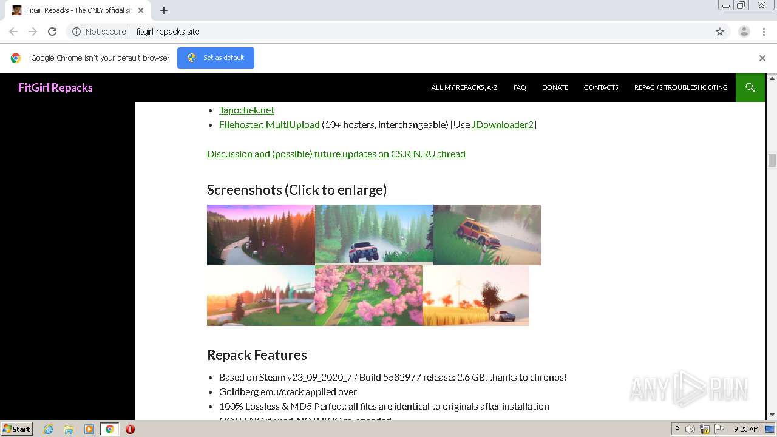Image resolution: width=777 pixels, height=437 pixels.
Task: Open the DONATE menu item
Action: pos(555,87)
